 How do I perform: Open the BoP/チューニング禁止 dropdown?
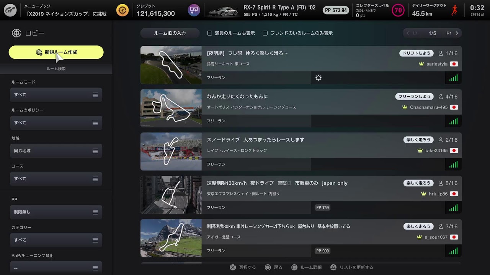[56, 268]
